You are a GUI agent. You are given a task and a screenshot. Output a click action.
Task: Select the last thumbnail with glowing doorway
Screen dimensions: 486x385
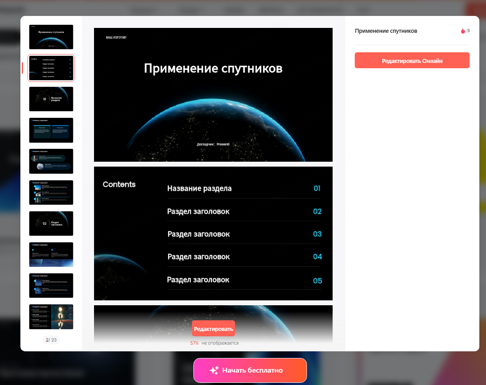coord(51,316)
